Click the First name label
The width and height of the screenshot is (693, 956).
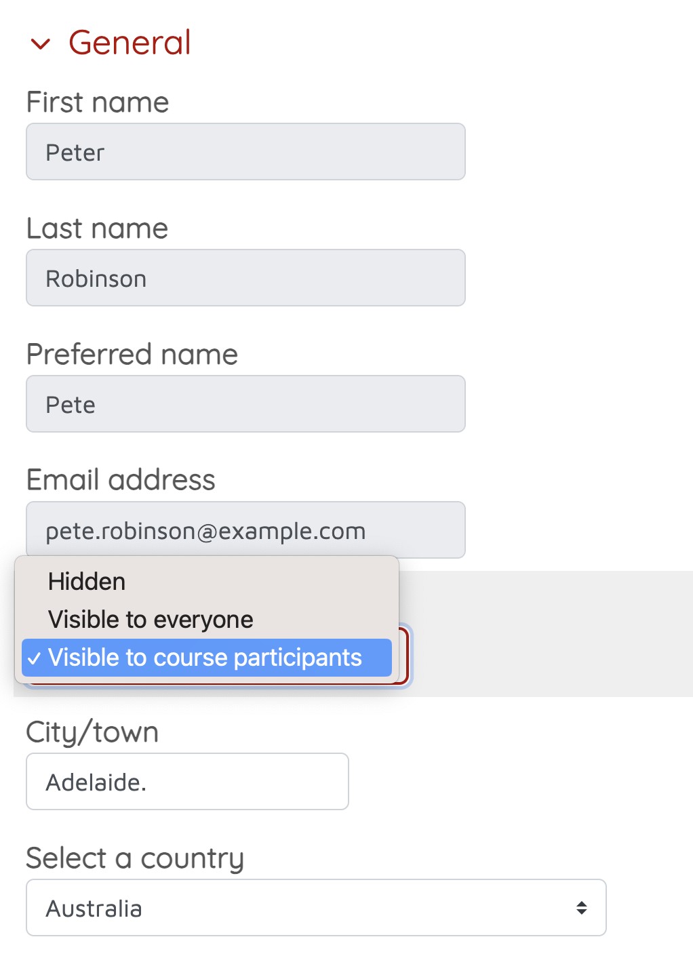tap(98, 102)
